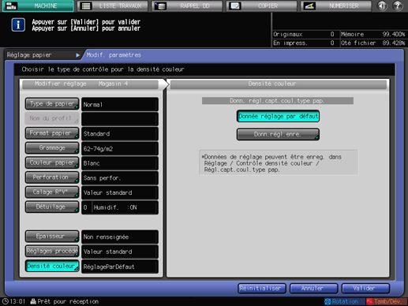This screenshot has width=408, height=306.
Task: Click the Qté fichier 89.428% readout
Action: (373, 43)
